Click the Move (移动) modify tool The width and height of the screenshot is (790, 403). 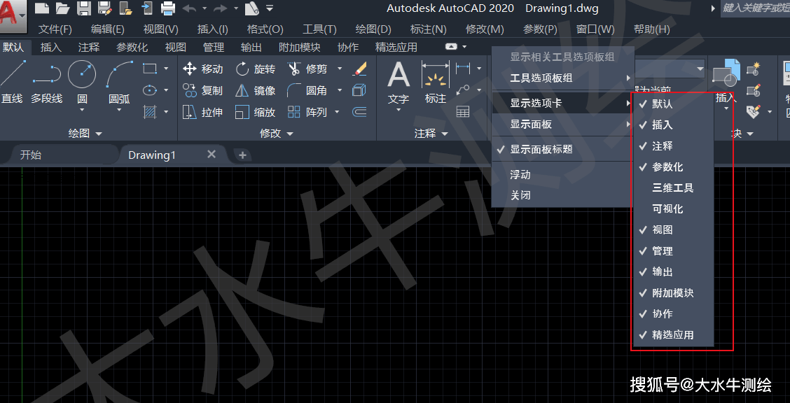(205, 69)
